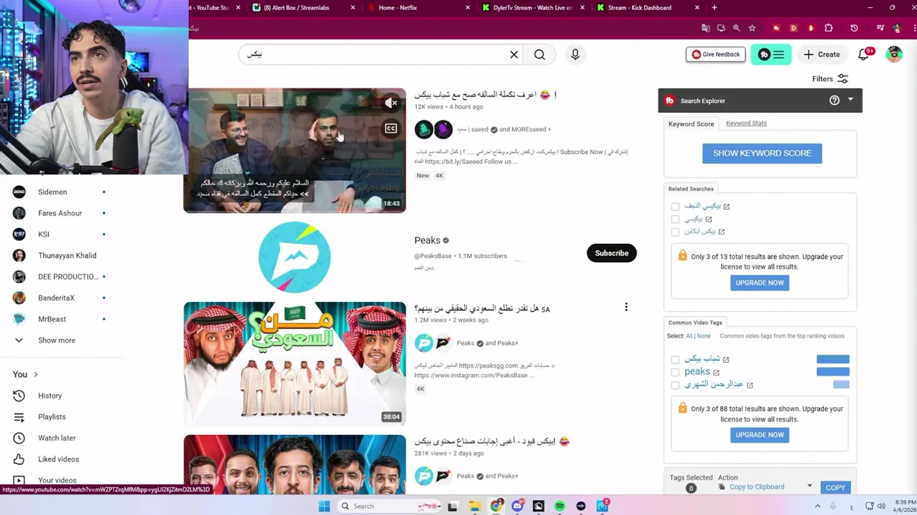Open the TubeBuddy menu button
This screenshot has width=917, height=515.
771,54
